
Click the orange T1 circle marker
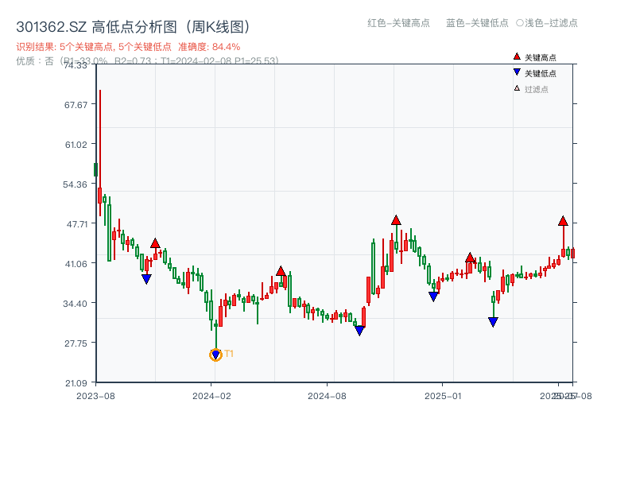tap(215, 354)
